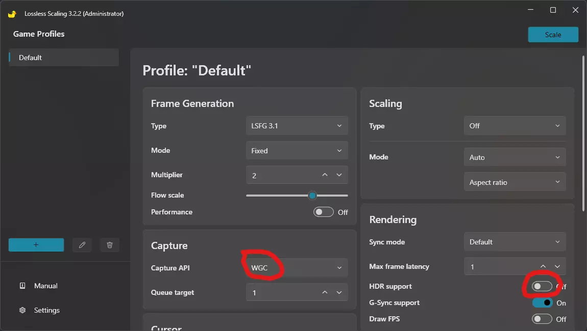Viewport: 587px width, 331px height.
Task: Decrease the Queue target with down arrow
Action: tap(339, 293)
